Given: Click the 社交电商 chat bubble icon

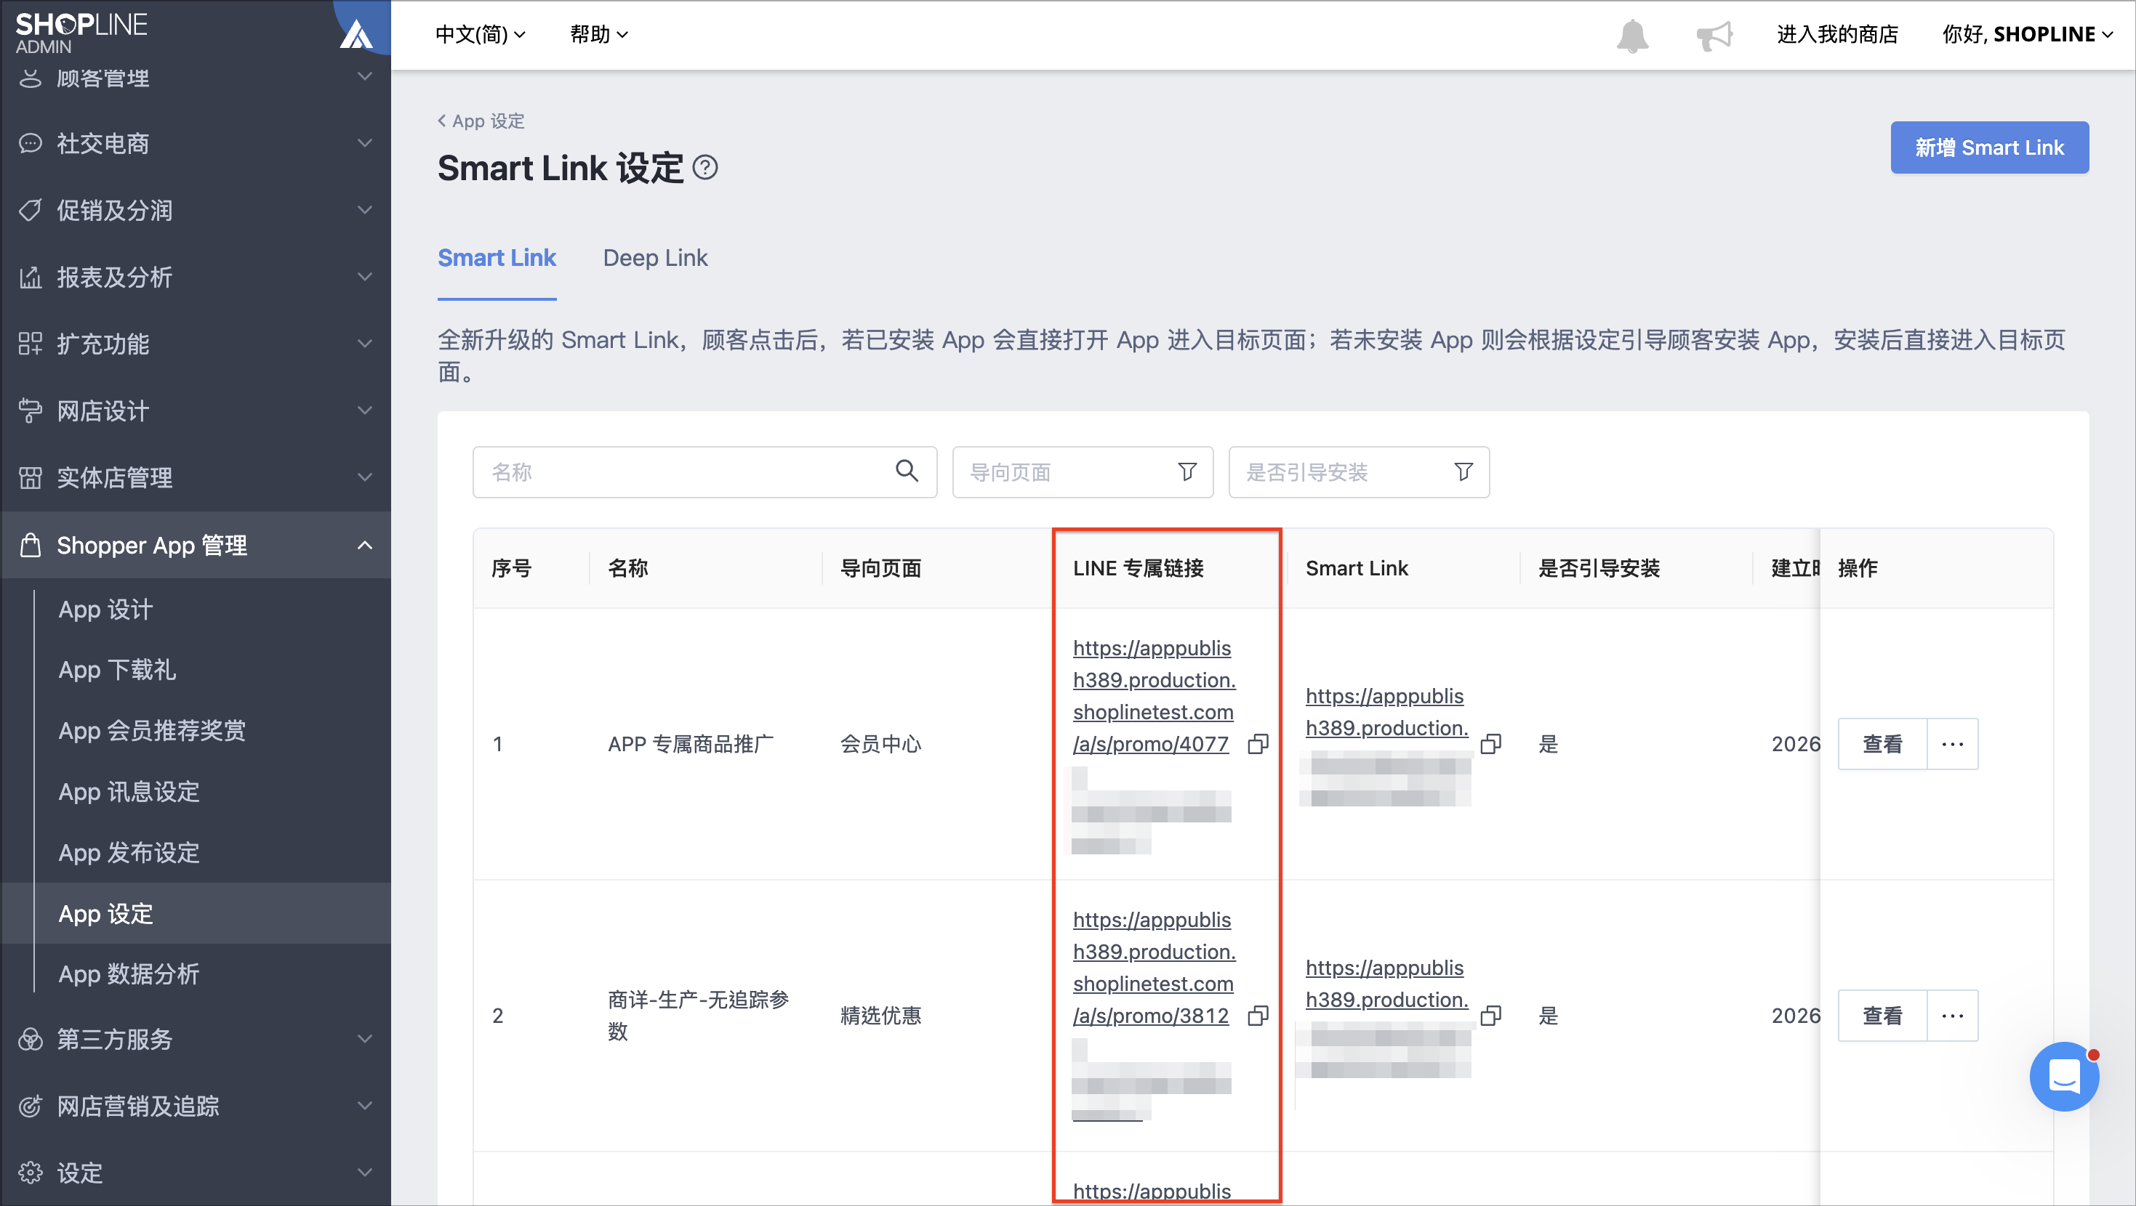Looking at the screenshot, I should 31,143.
